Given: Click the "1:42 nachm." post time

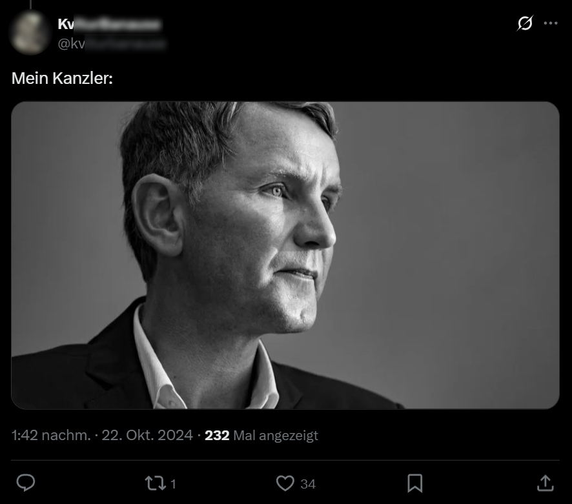Looking at the screenshot, I should (51, 436).
